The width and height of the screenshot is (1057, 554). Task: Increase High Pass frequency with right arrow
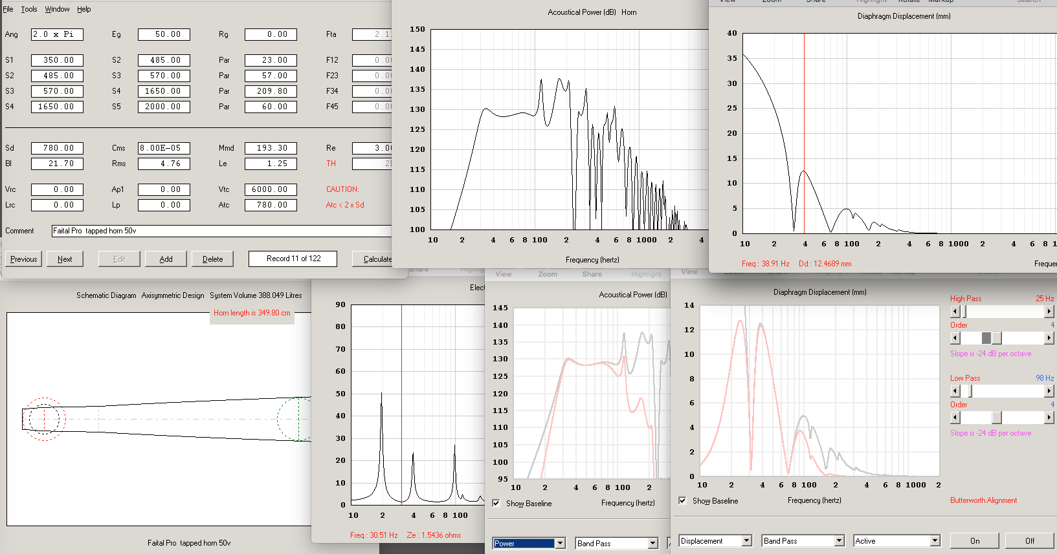click(x=1049, y=312)
